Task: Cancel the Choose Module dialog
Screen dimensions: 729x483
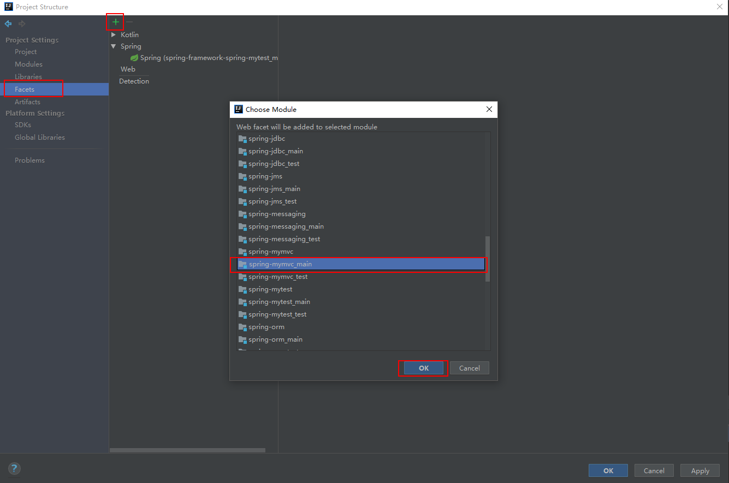Action: coord(470,368)
